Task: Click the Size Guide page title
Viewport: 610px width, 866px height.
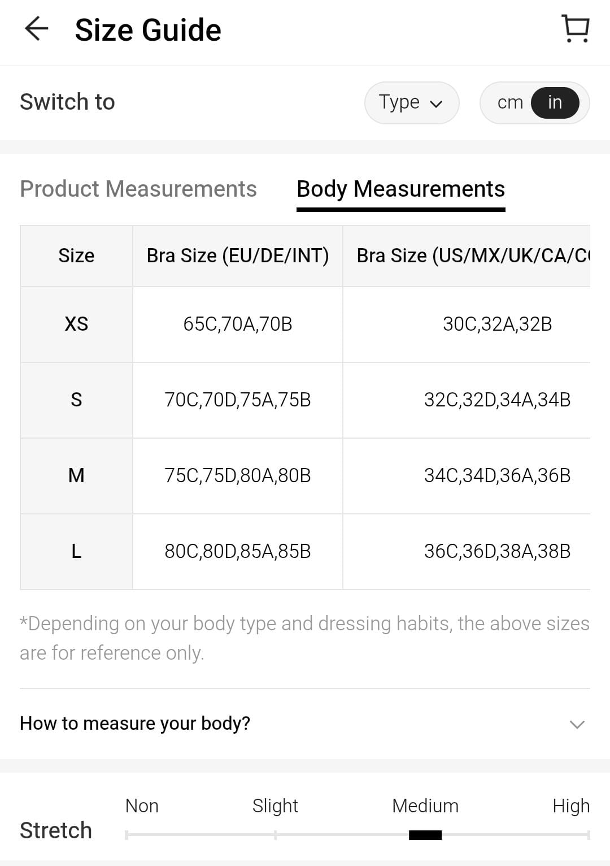Action: click(148, 30)
